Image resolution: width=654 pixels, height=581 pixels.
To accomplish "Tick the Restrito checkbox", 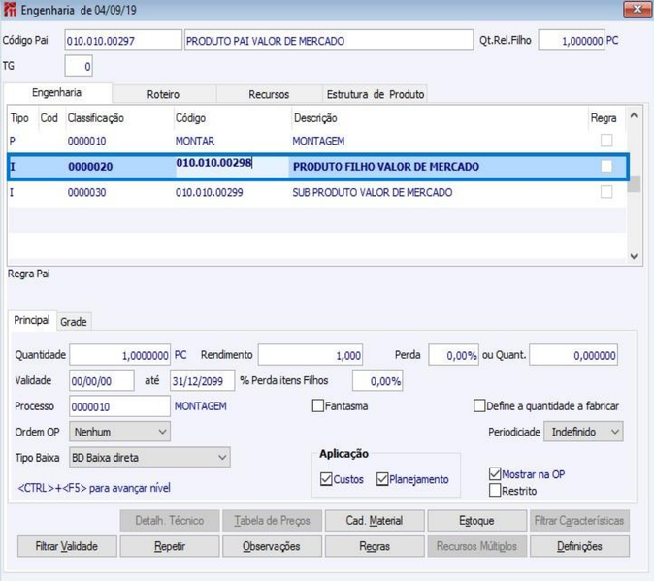I will point(495,491).
